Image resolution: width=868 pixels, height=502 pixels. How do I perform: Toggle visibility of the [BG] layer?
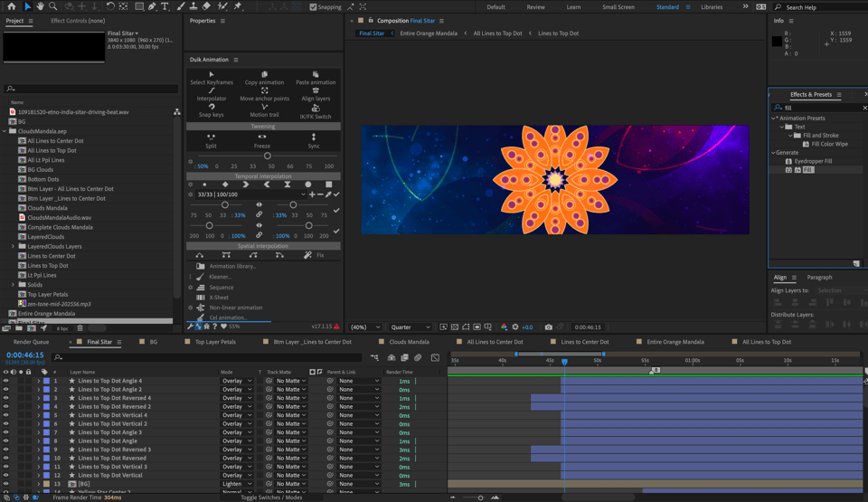pos(5,484)
